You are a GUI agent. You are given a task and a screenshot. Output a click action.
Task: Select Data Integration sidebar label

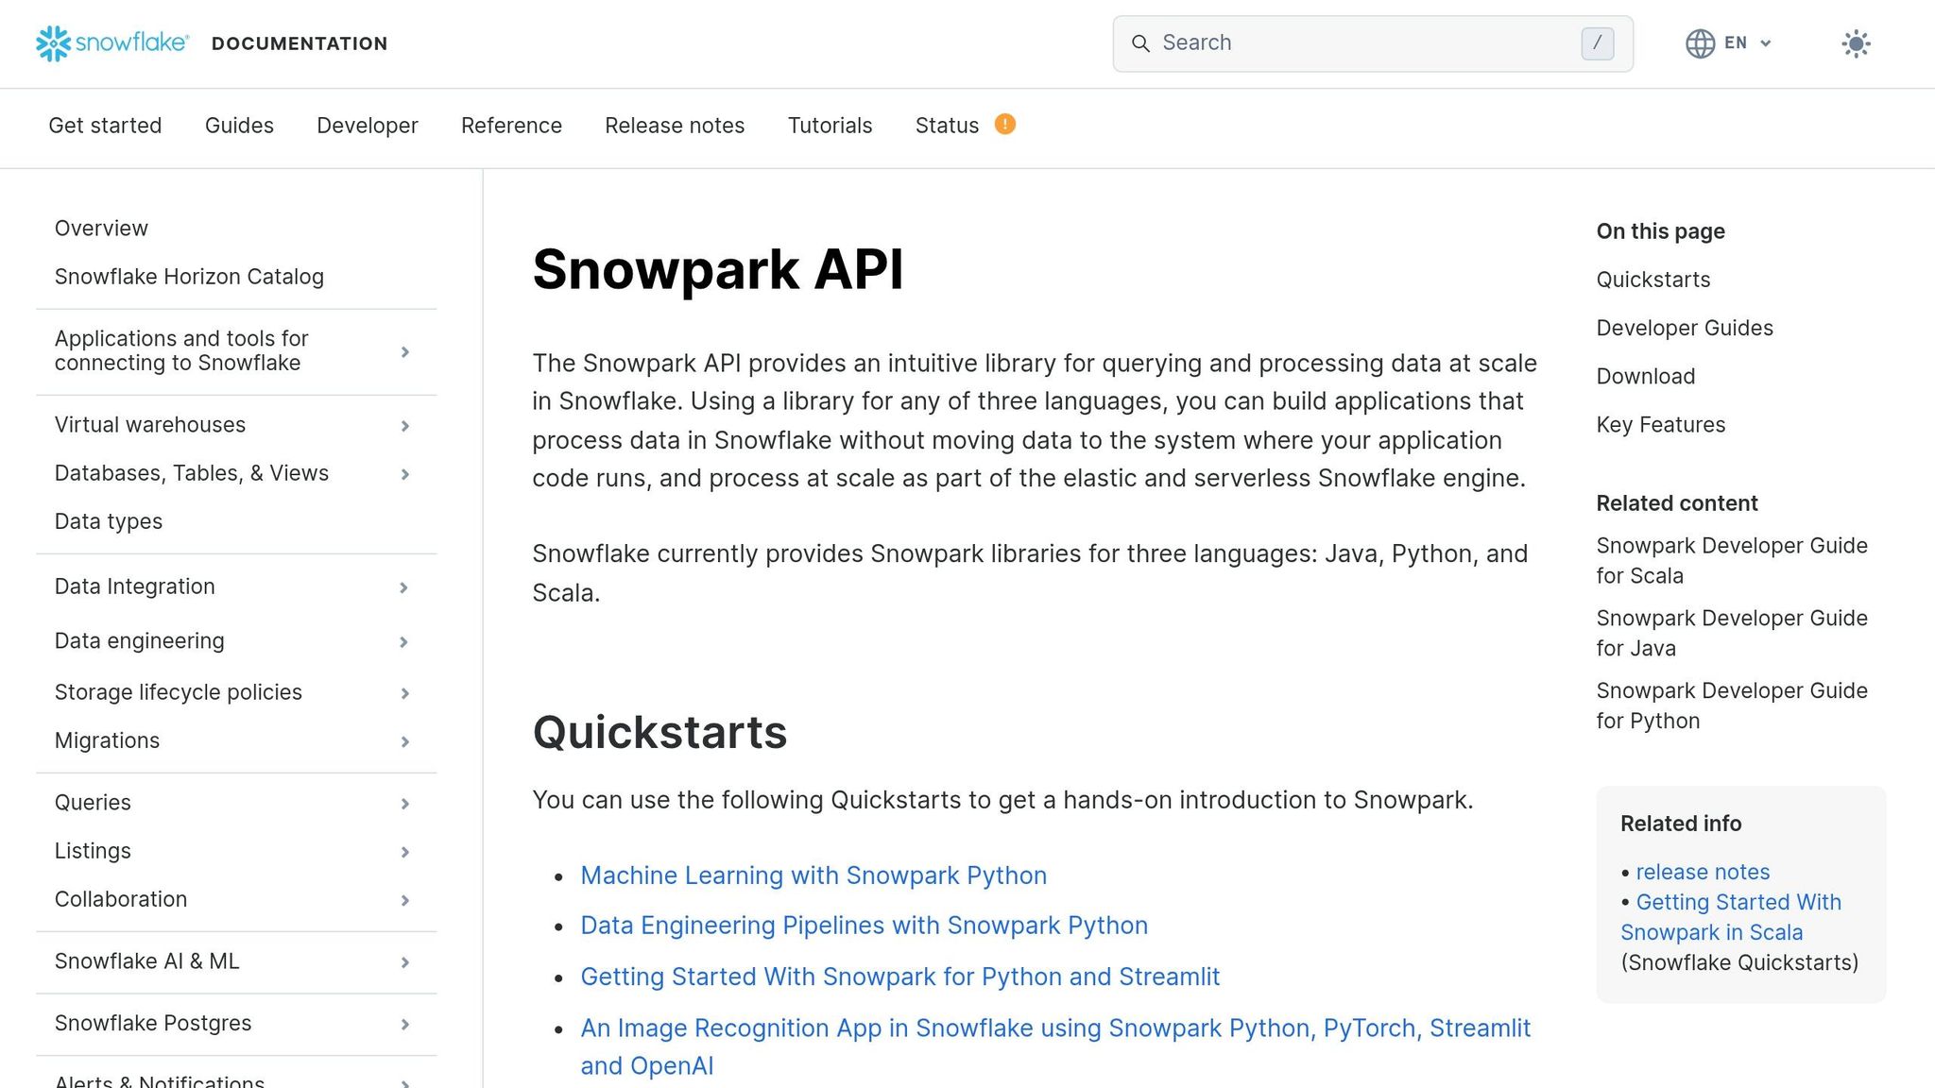[135, 586]
